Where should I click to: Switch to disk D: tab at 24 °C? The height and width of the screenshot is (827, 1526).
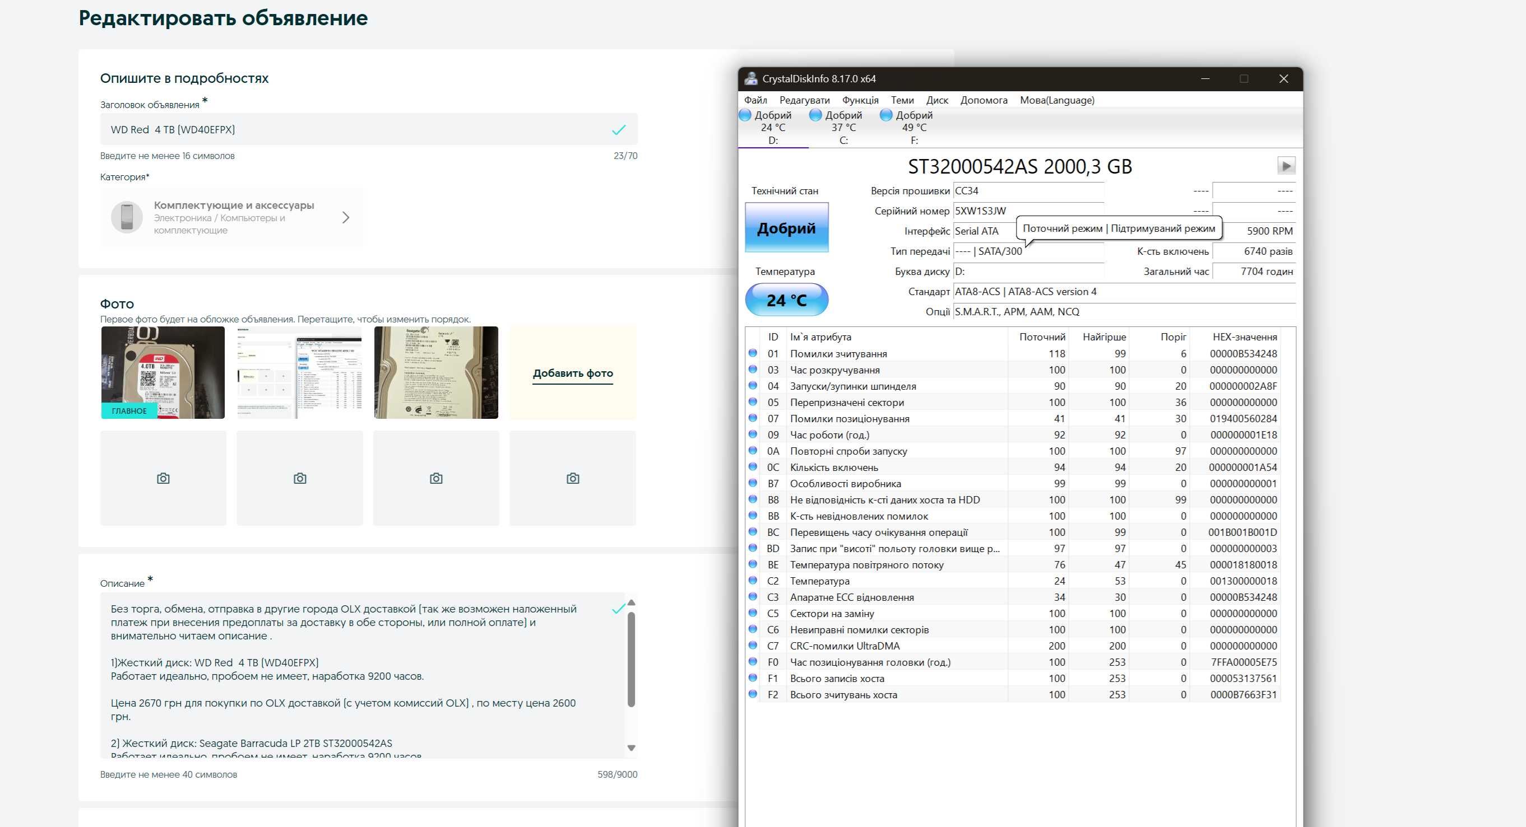[x=773, y=127]
